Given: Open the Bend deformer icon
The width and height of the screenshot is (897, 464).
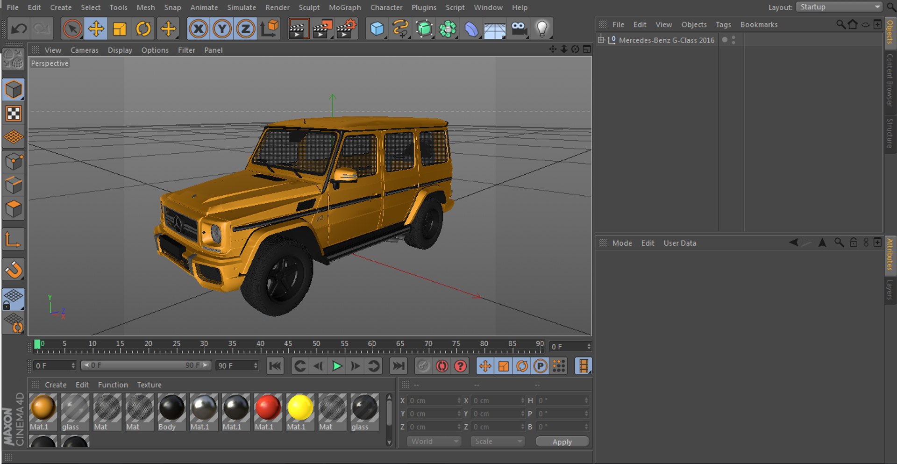Looking at the screenshot, I should (x=471, y=29).
